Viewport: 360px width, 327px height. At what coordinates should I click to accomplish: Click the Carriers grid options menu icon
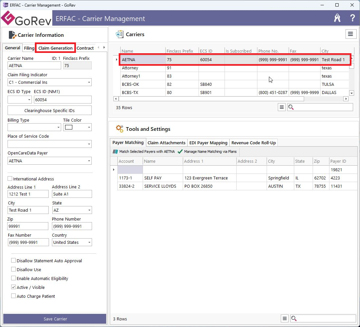pyautogui.click(x=281, y=107)
